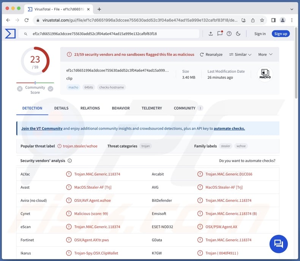The image size is (300, 261).
Task: Toggle the browser side panel icon
Action: pos(273,20)
